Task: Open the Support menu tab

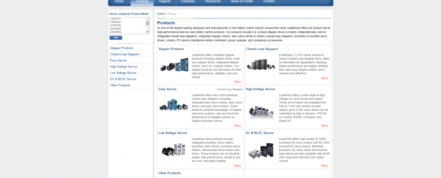Action: click(165, 2)
